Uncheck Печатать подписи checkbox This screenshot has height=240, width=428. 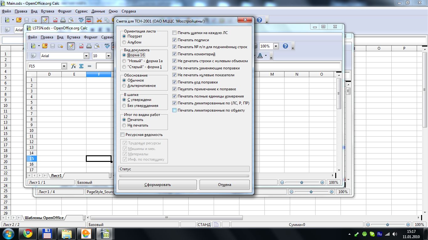click(x=191, y=40)
